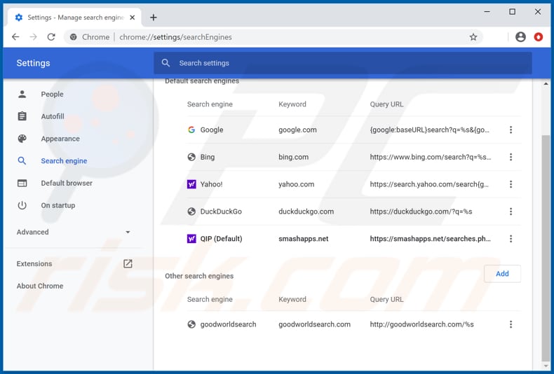Expand the Advanced settings section
The height and width of the screenshot is (374, 554).
pos(74,233)
